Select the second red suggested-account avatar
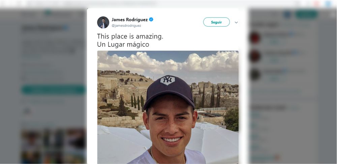Image resolution: width=337 pixels, height=164 pixels. pos(255,56)
